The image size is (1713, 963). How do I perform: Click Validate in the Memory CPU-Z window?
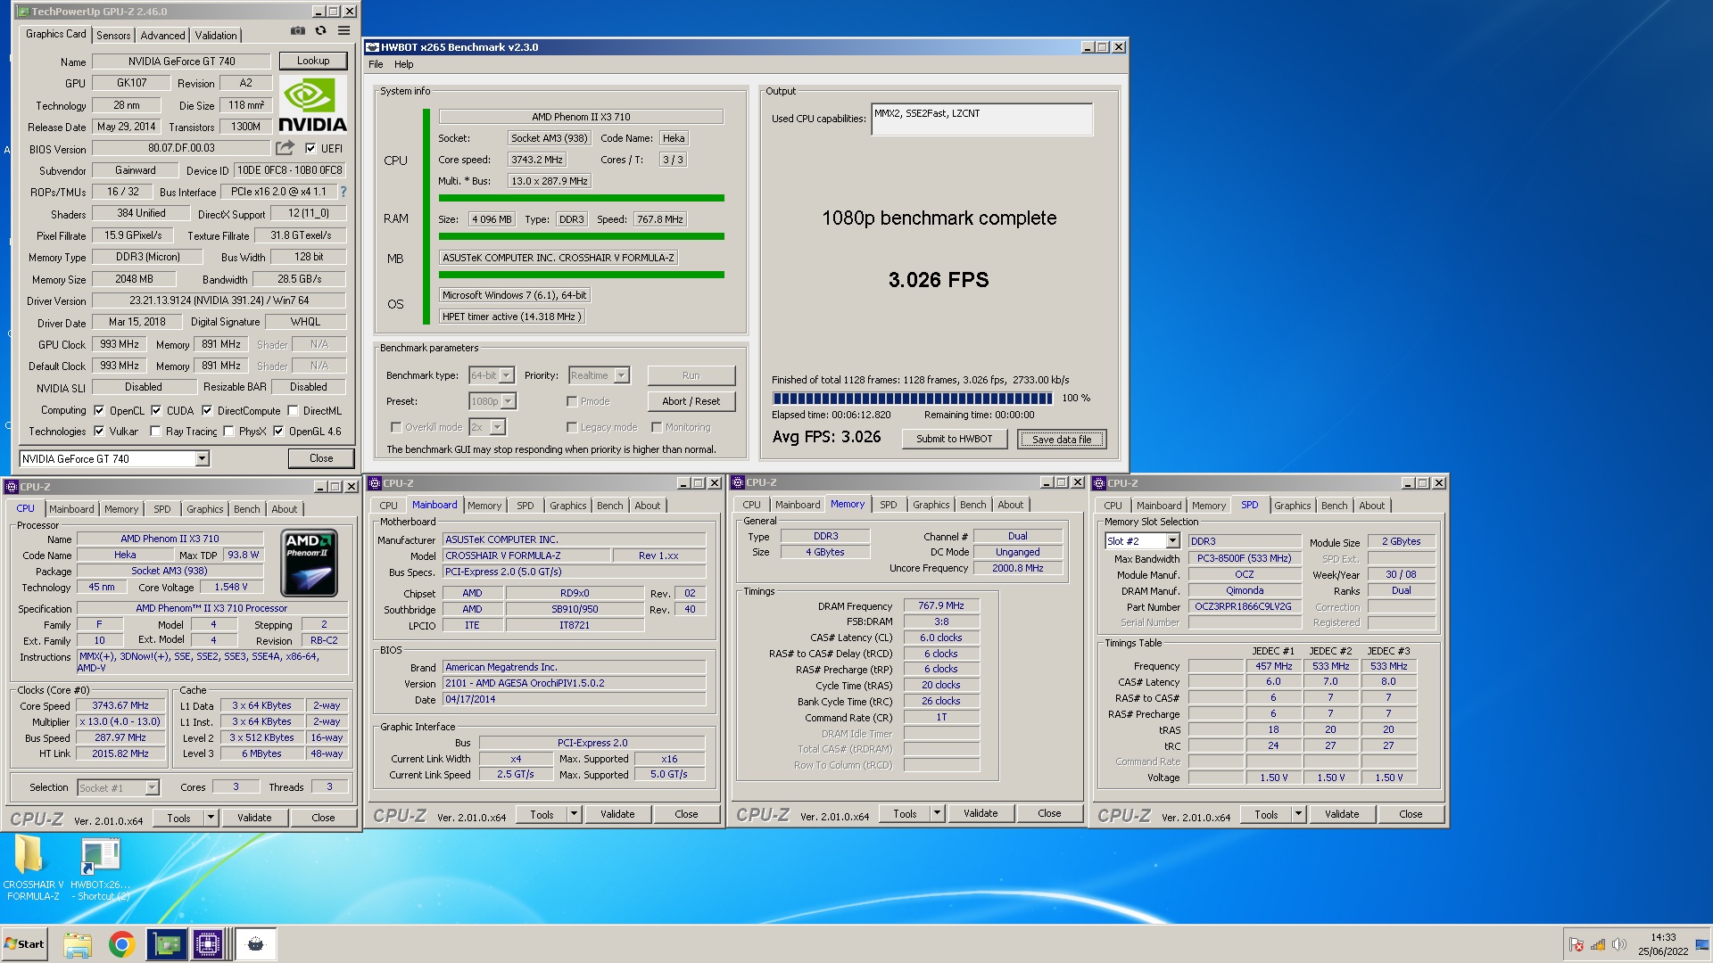pos(981,813)
